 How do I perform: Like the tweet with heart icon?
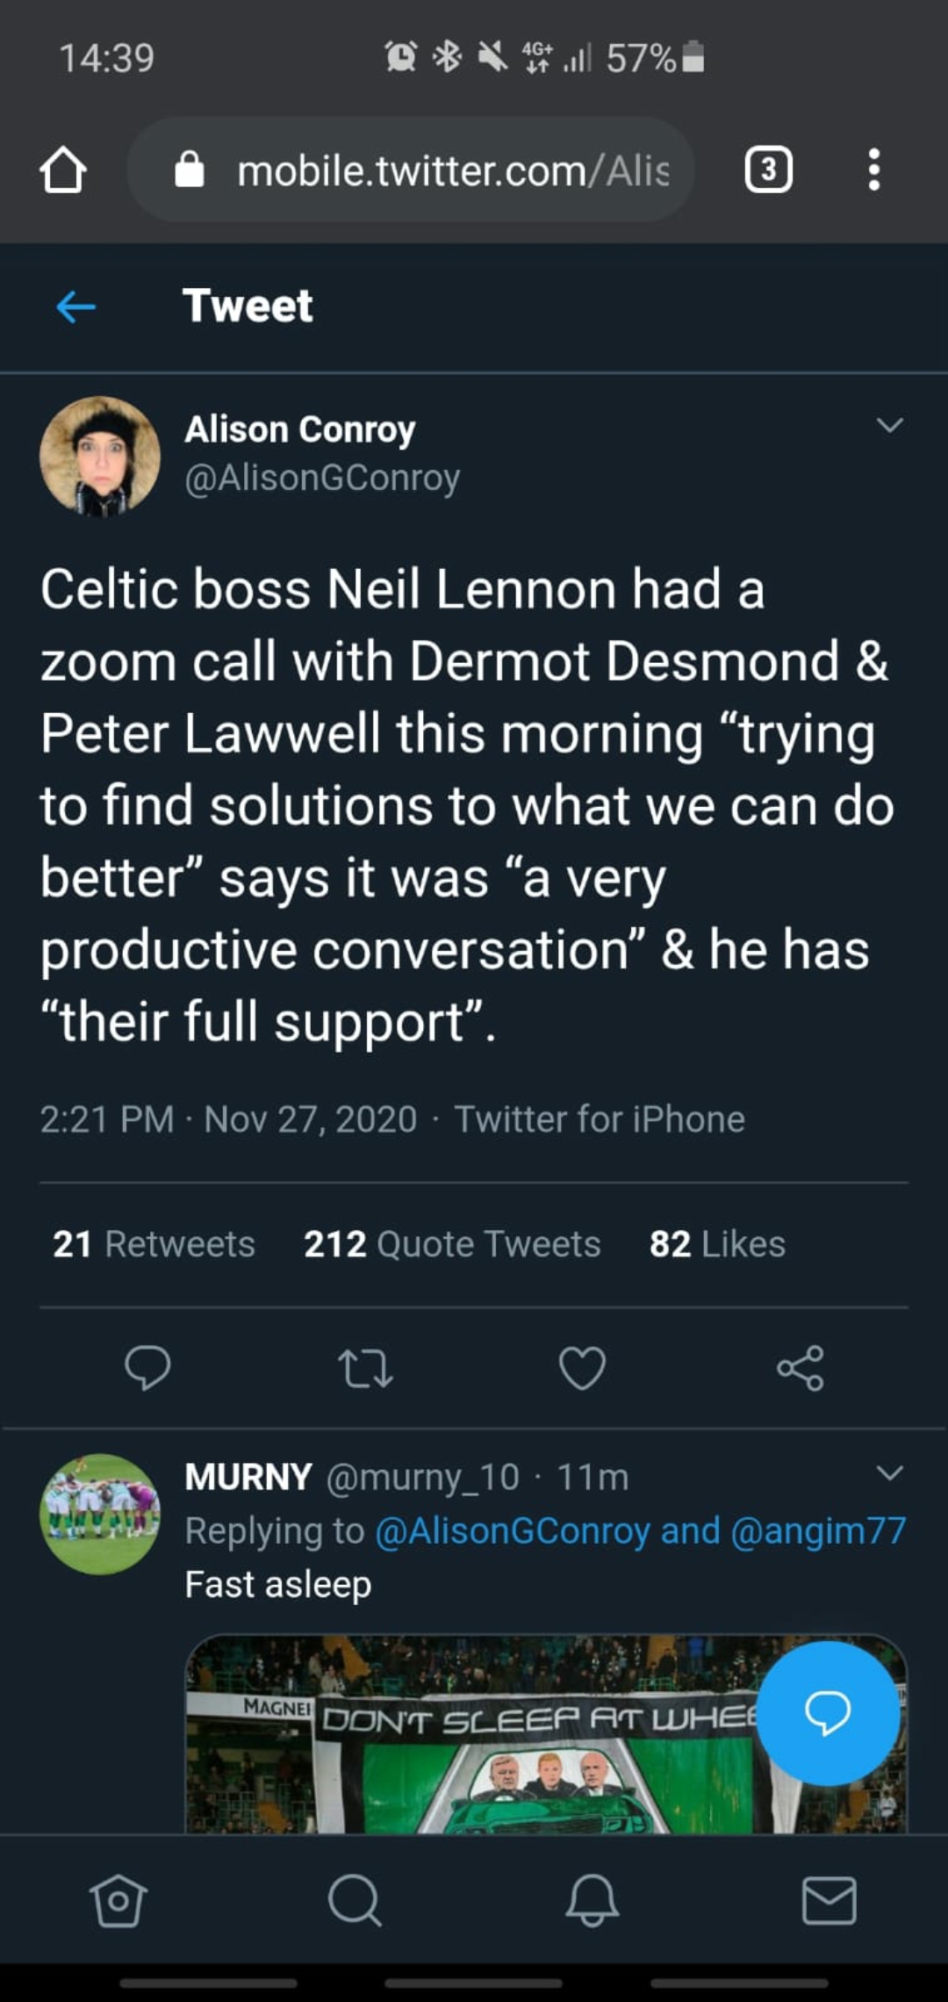582,1368
